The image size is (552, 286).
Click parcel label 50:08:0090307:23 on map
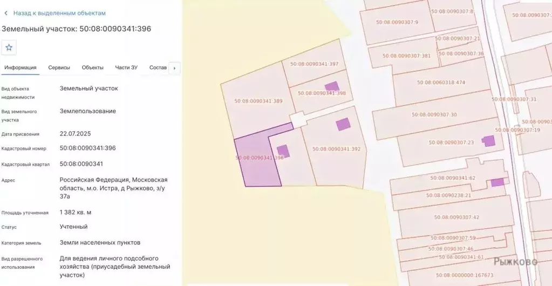point(451,142)
